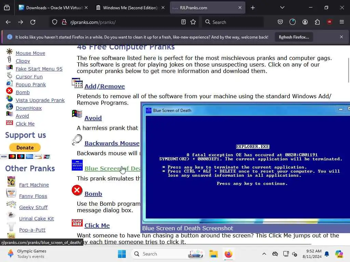350x262 pixels.
Task: Open Clippy sidebar link
Action: [23, 61]
